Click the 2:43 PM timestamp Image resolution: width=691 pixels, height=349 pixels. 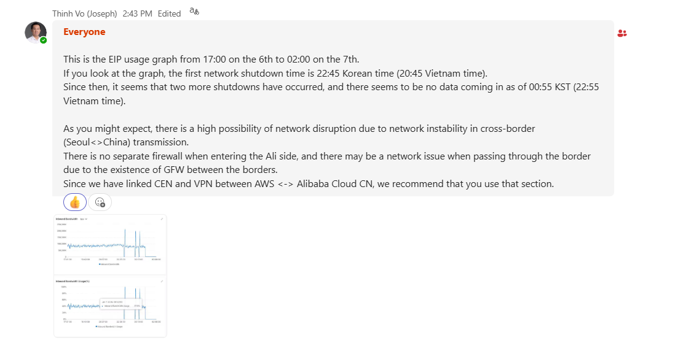pos(136,13)
